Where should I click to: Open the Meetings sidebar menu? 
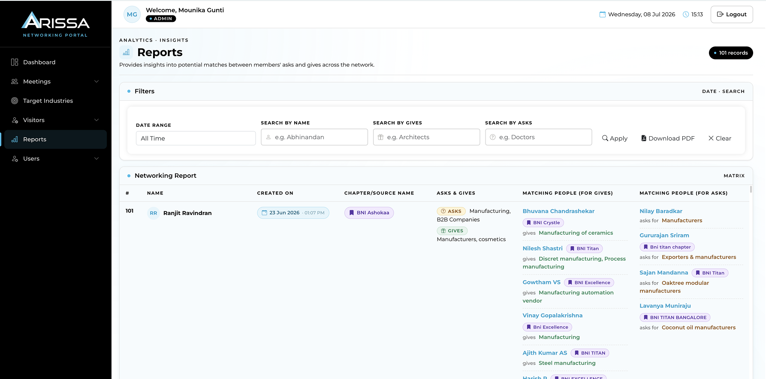tap(56, 81)
